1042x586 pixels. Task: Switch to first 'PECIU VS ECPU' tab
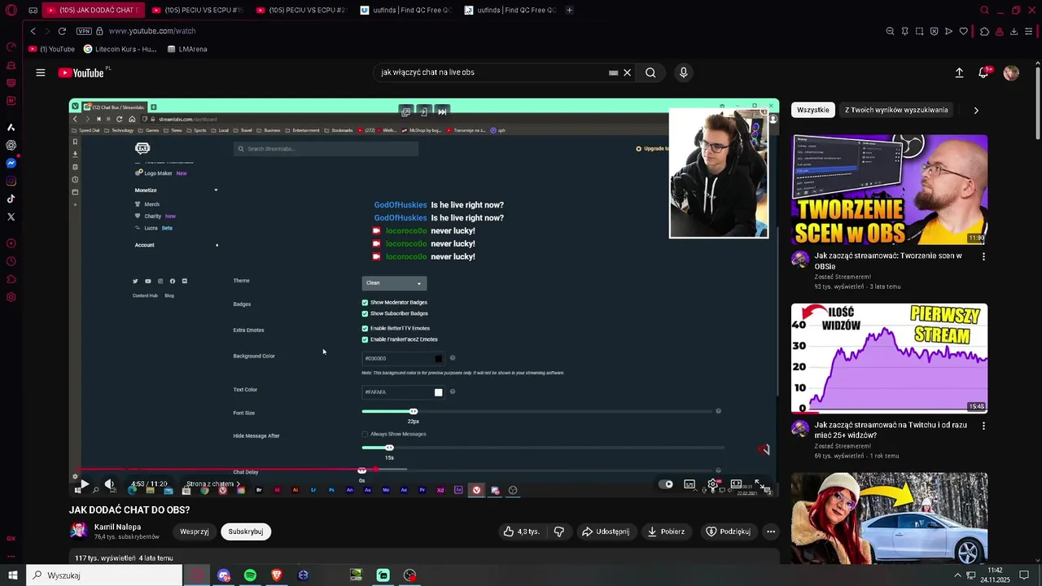(x=198, y=10)
